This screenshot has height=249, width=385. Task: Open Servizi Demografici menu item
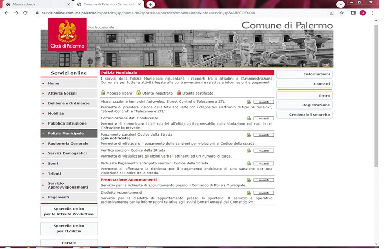coord(69,153)
